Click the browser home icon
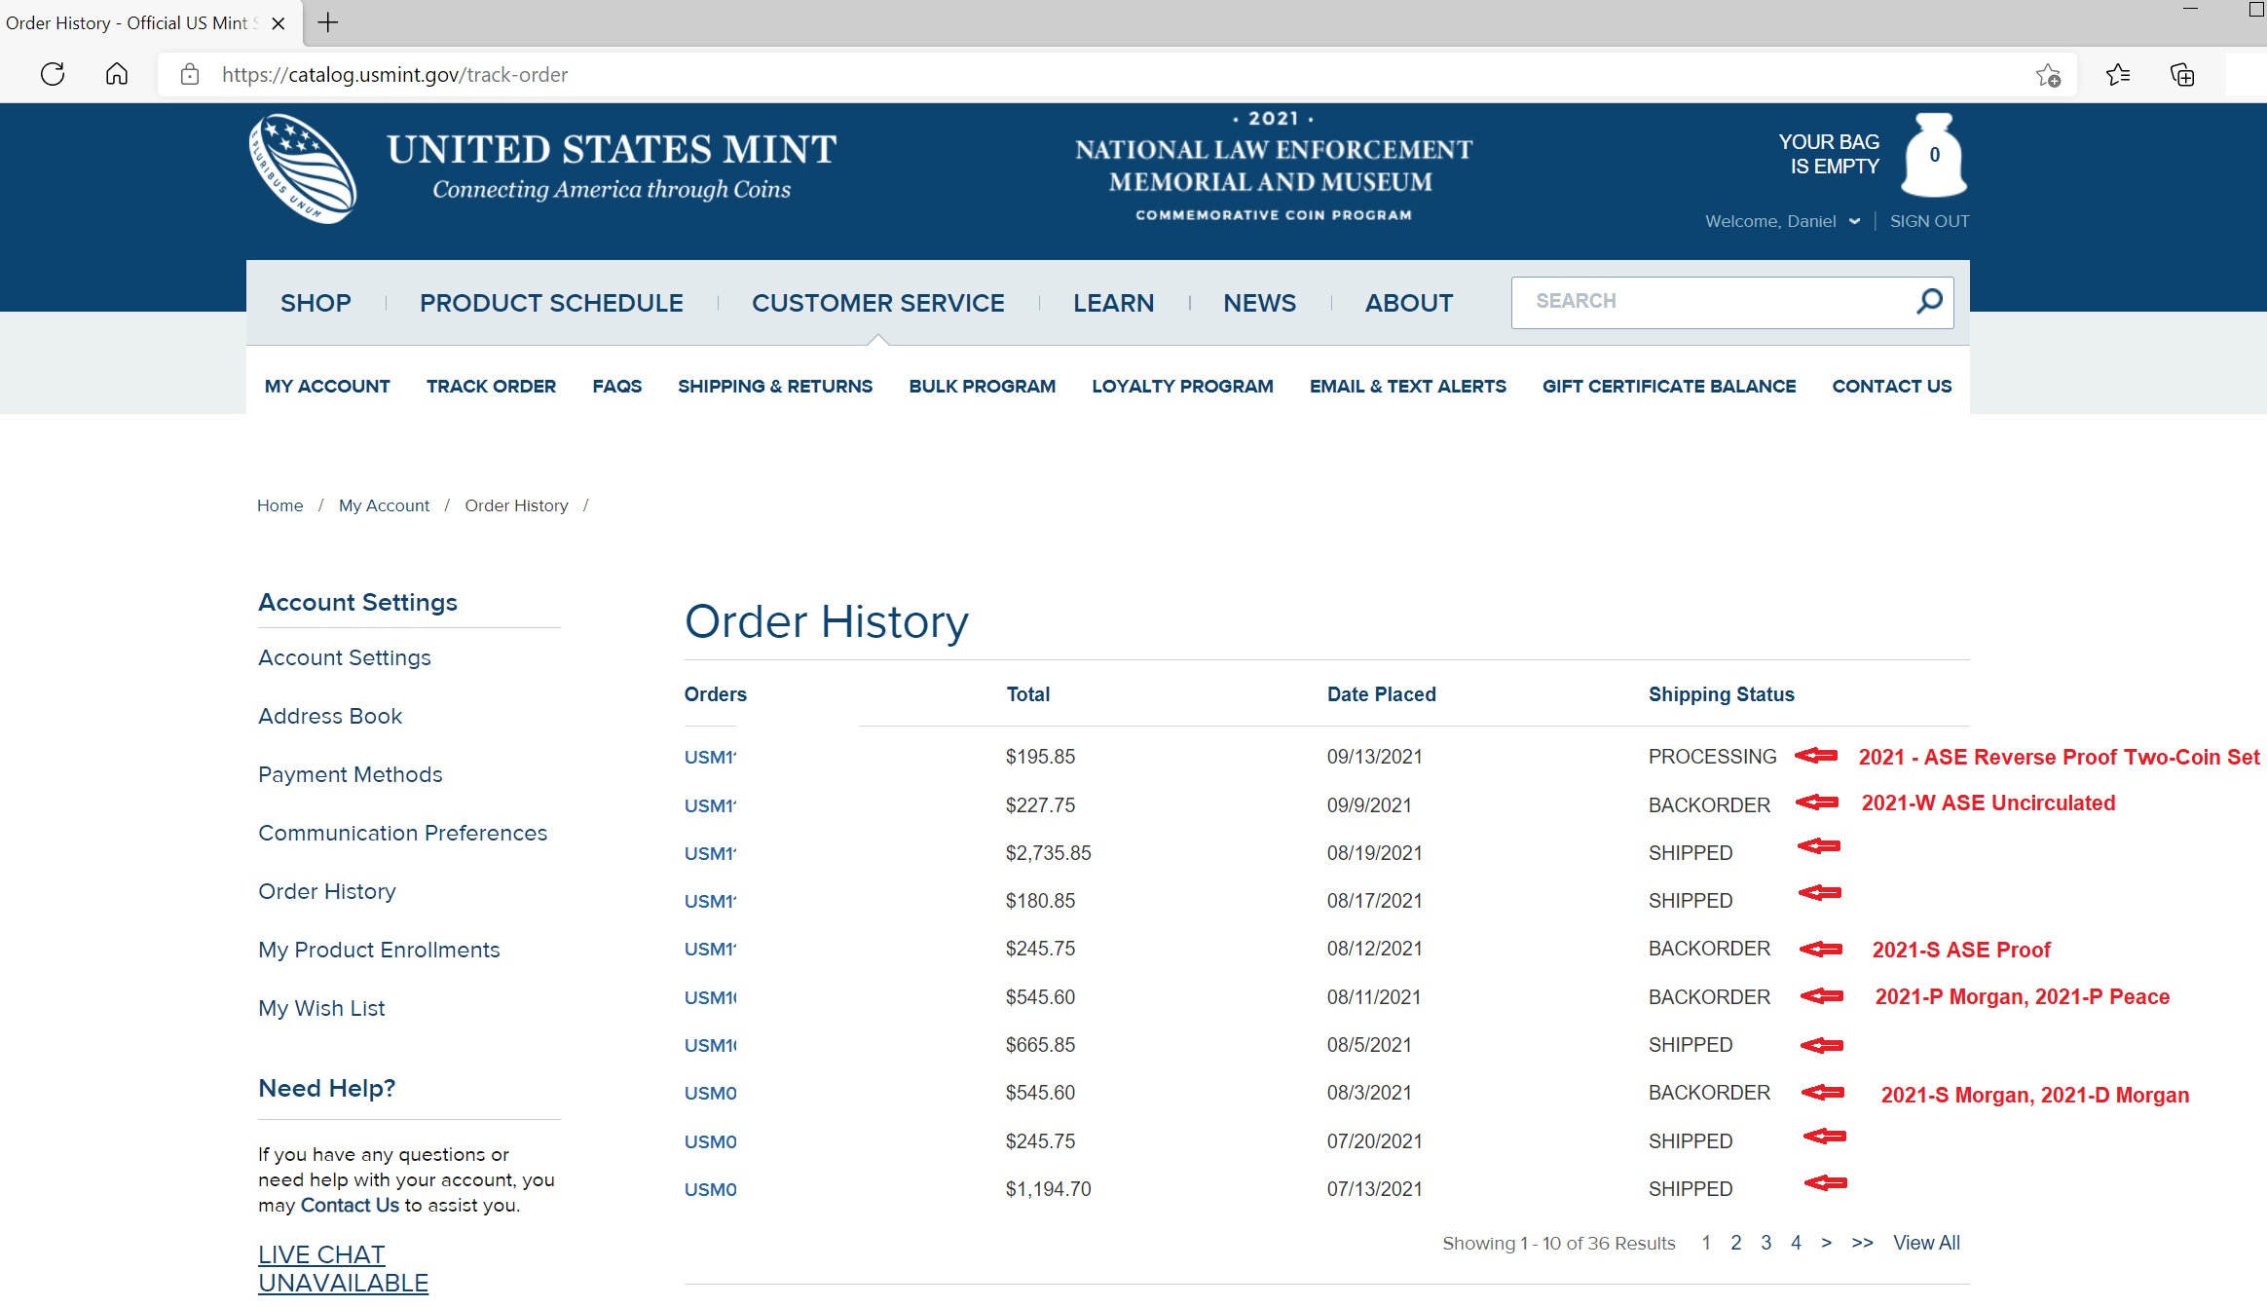The image size is (2267, 1307). pos(117,74)
